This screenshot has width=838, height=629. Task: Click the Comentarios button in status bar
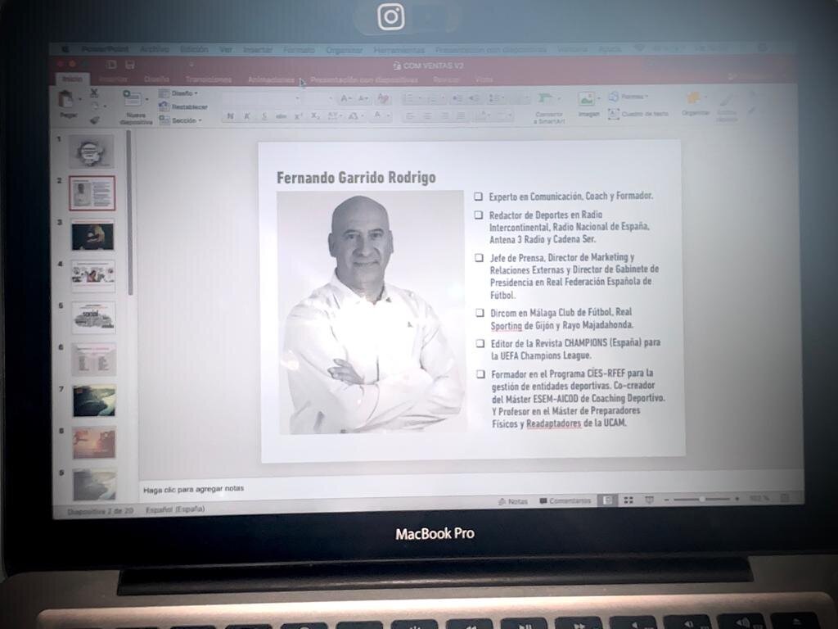pyautogui.click(x=565, y=500)
